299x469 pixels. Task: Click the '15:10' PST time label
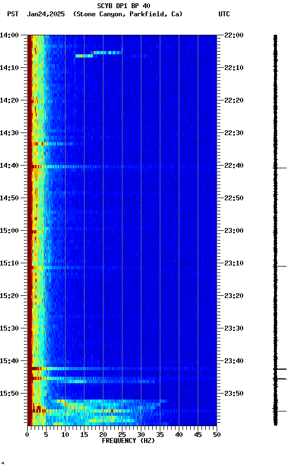(9, 263)
